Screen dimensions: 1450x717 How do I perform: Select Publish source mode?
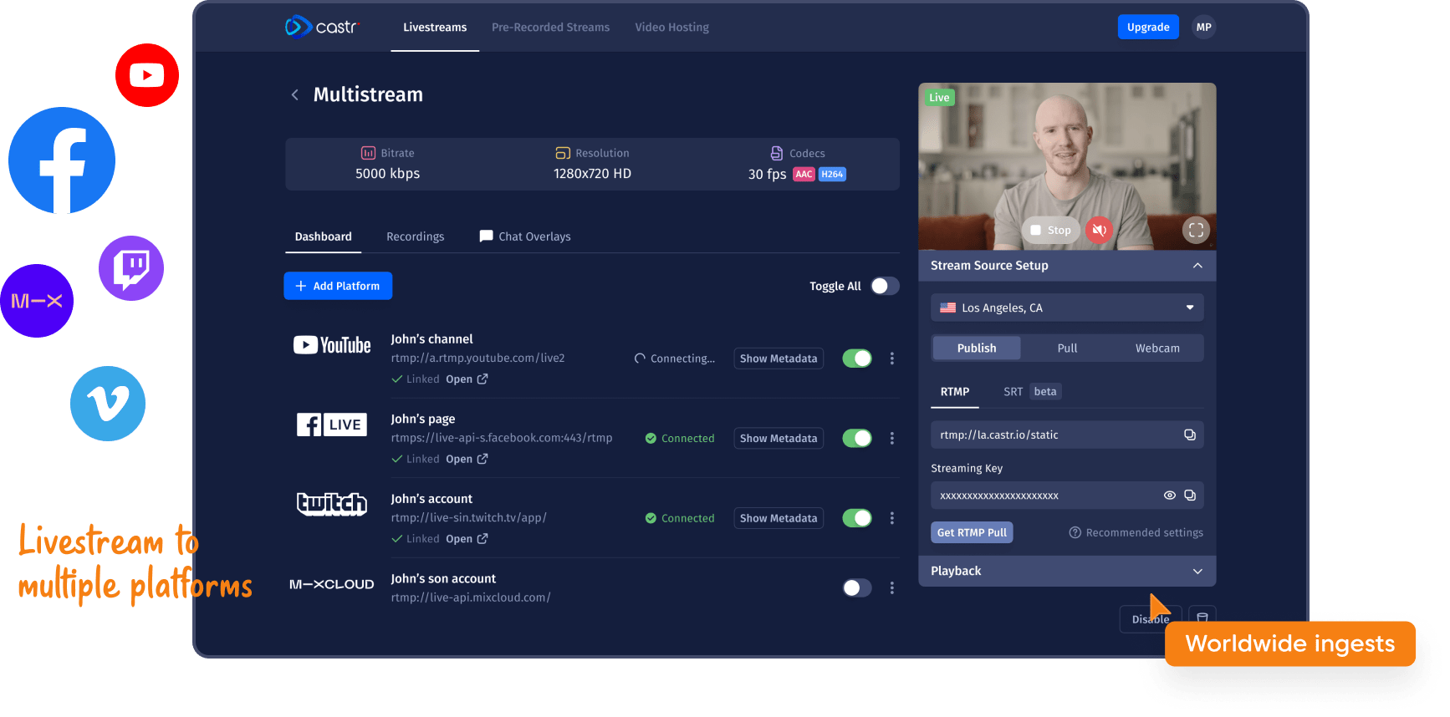977,348
